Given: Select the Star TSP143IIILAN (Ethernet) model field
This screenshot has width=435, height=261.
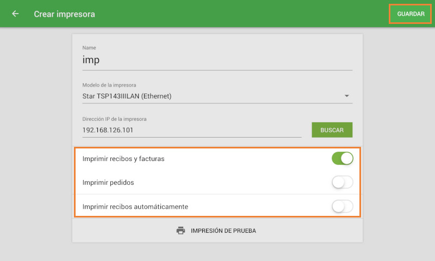Looking at the screenshot, I should (x=207, y=96).
